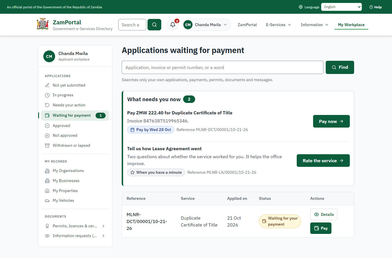
Task: Click the ZamPortal coat of arms logo
Action: pos(42,24)
